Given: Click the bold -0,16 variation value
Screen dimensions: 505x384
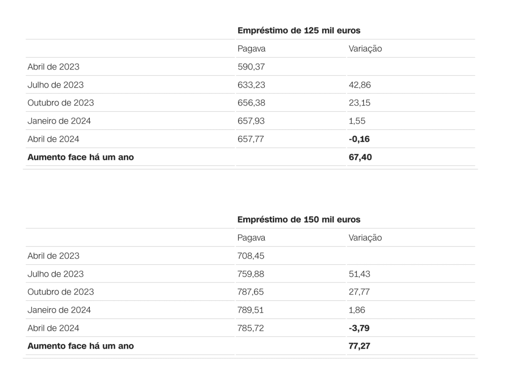Looking at the screenshot, I should [x=359, y=139].
